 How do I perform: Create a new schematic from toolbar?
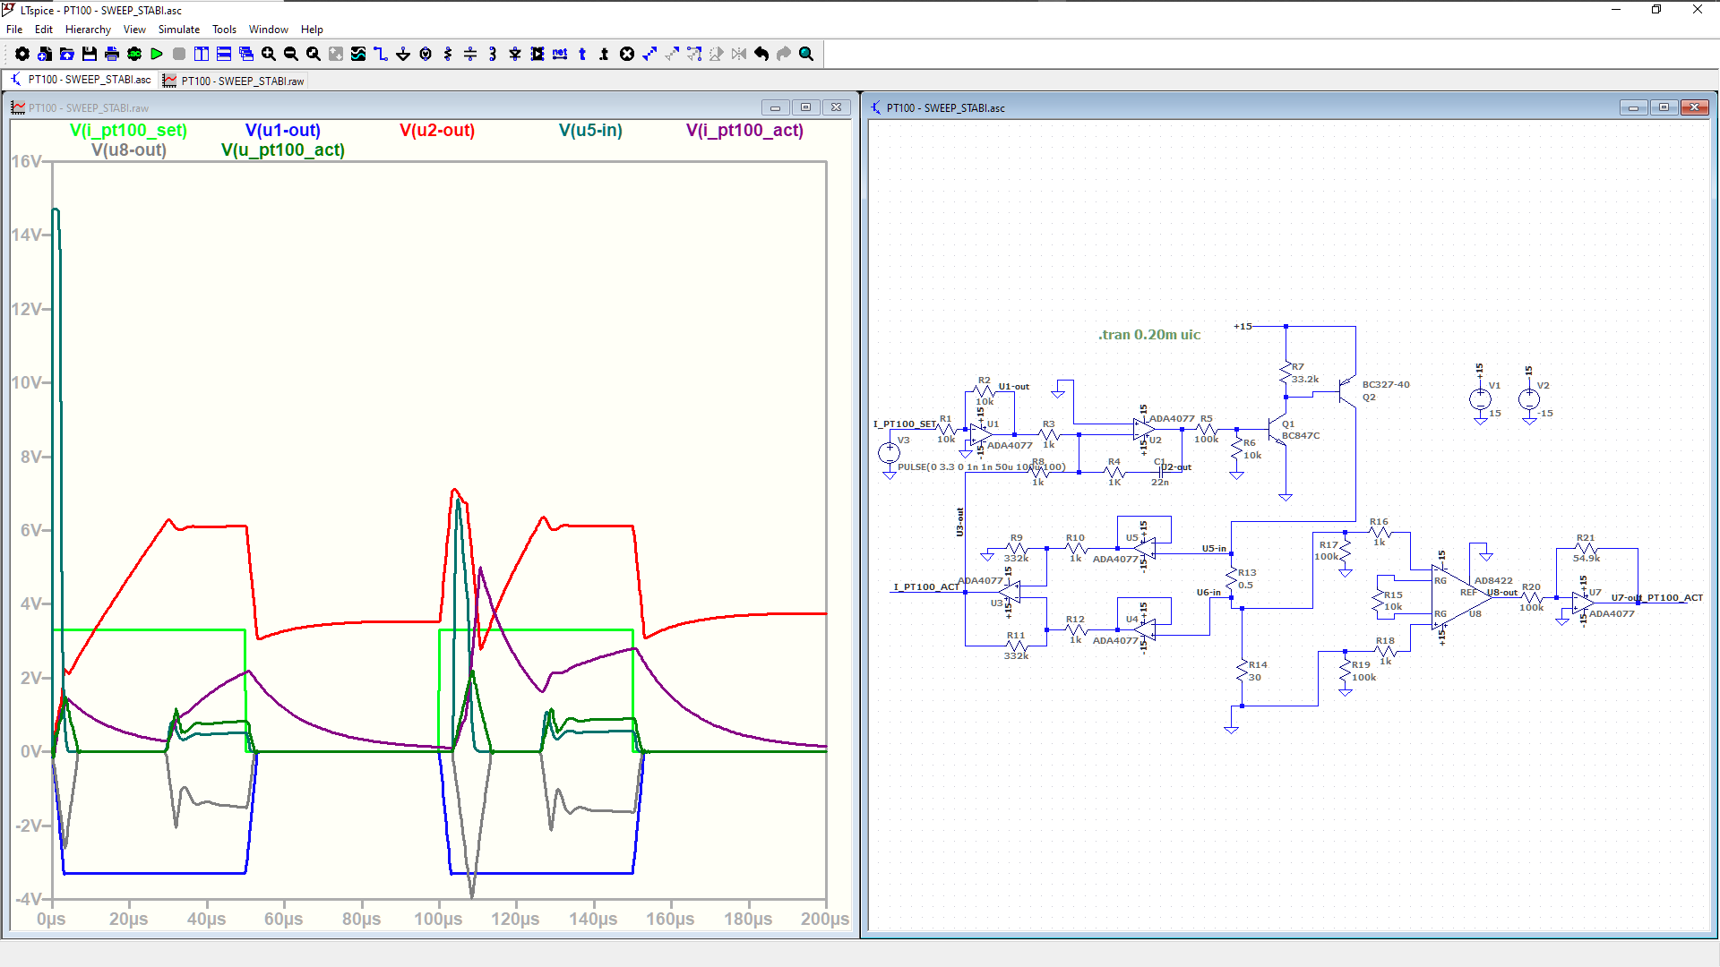tap(45, 54)
